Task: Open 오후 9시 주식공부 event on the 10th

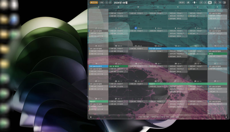Action: [118, 51]
